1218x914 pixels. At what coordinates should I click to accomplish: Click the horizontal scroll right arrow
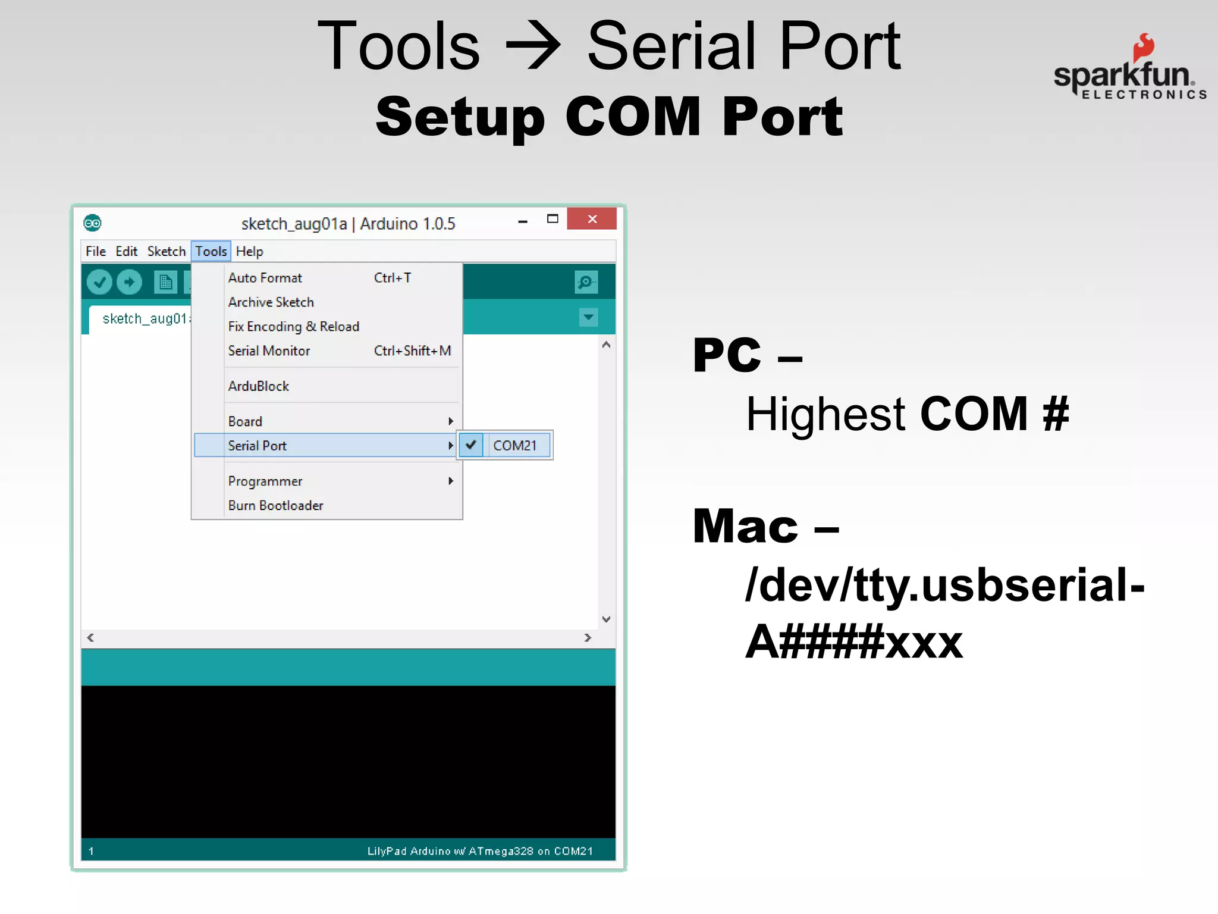[x=588, y=638]
